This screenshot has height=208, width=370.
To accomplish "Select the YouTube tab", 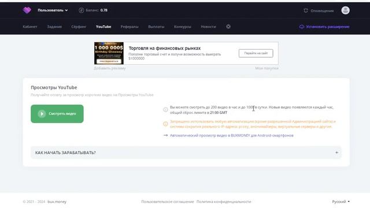I will coord(103,27).
